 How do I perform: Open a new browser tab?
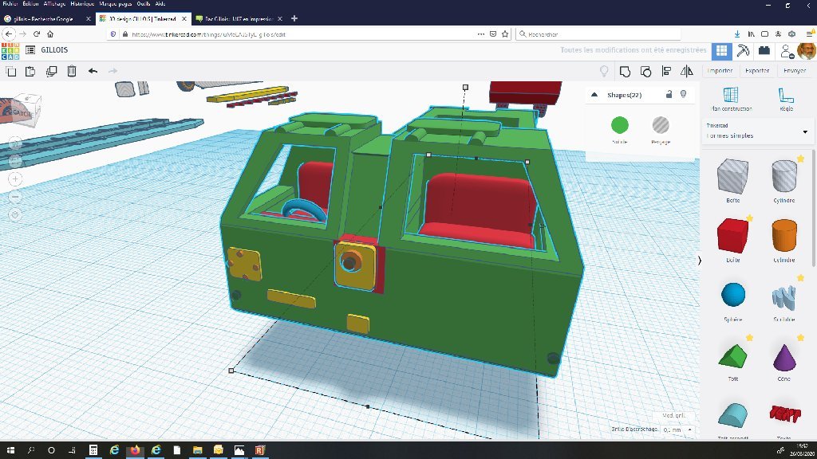[x=294, y=19]
